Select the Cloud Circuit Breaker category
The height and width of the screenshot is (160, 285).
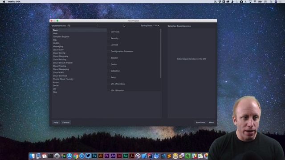[79, 63]
